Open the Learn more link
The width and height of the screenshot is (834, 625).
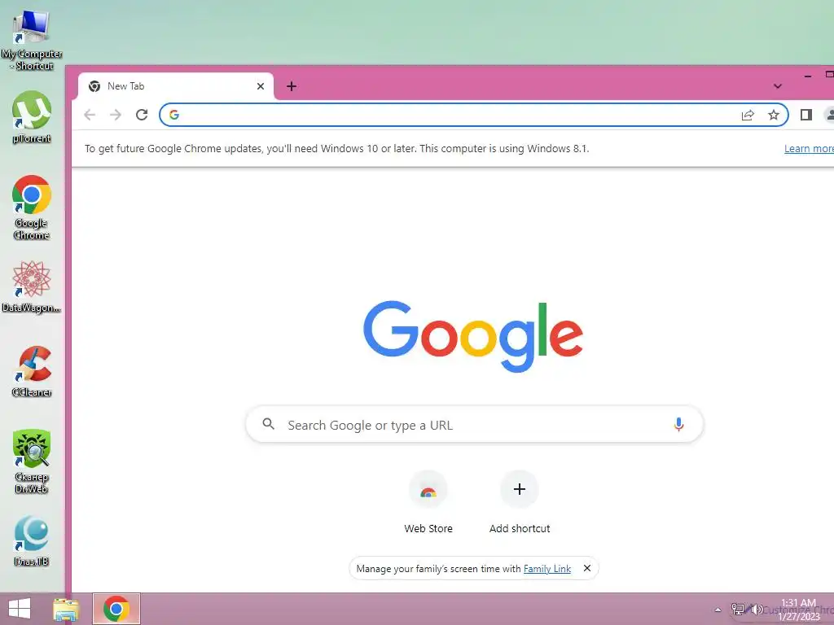(x=809, y=149)
